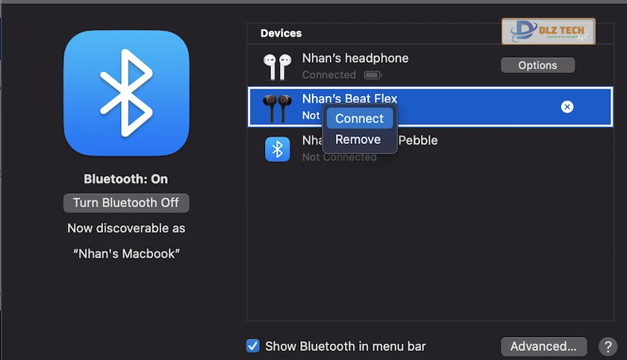The width and height of the screenshot is (627, 360).
Task: Click the "Nhan's Macbook" discoverable name
Action: 126,254
